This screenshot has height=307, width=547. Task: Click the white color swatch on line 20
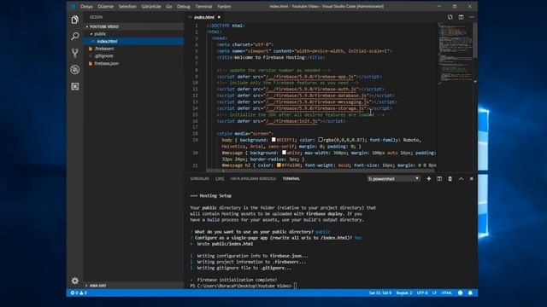[284, 153]
